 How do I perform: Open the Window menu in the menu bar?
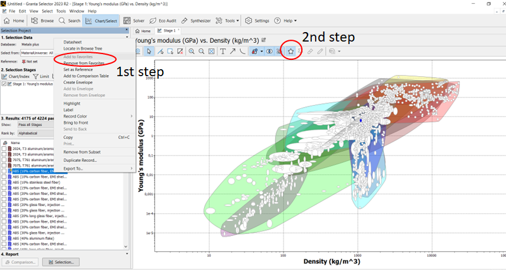tap(77, 11)
